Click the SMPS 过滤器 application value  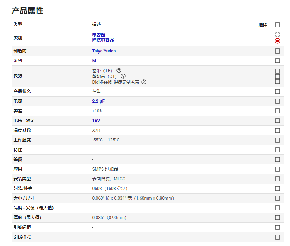[x=105, y=169]
